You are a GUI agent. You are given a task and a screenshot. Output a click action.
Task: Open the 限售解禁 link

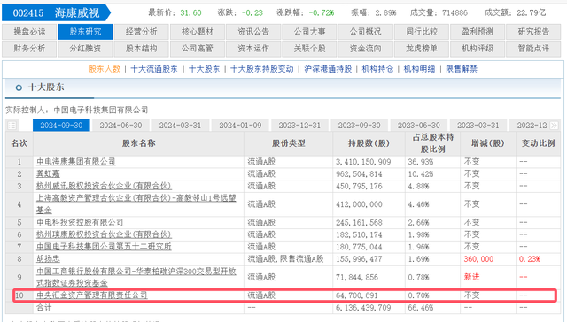click(462, 69)
